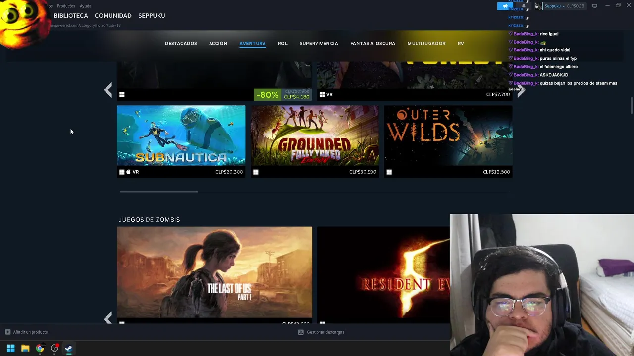Click the plus icon beside Añadir un producto
The image size is (634, 356).
tap(8, 332)
